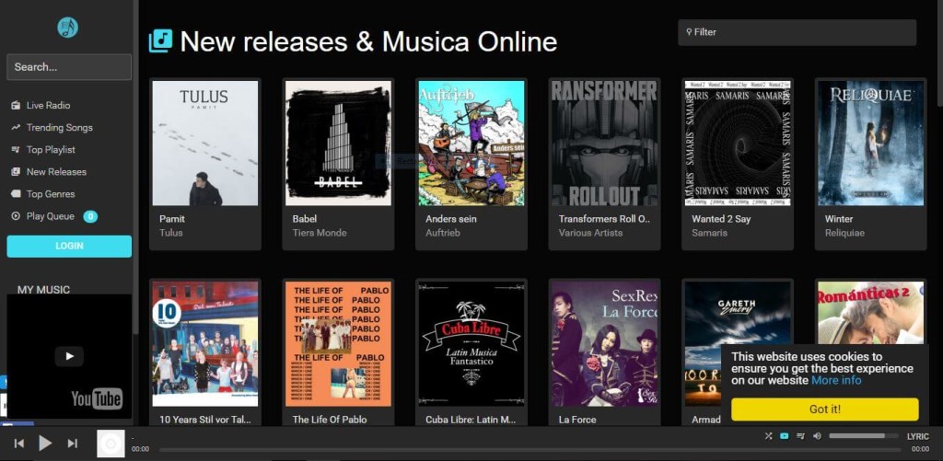The image size is (943, 461).
Task: Open The Life Of Pablo album cover
Action: click(339, 344)
